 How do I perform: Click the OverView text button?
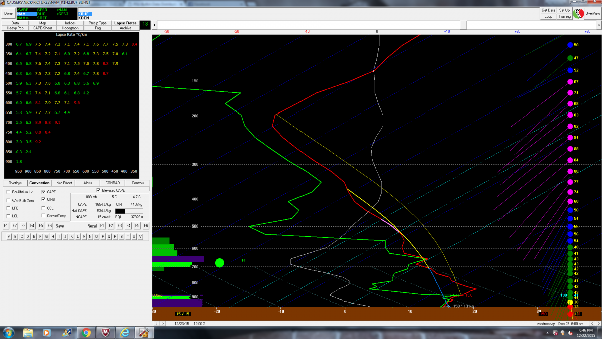pyautogui.click(x=592, y=14)
